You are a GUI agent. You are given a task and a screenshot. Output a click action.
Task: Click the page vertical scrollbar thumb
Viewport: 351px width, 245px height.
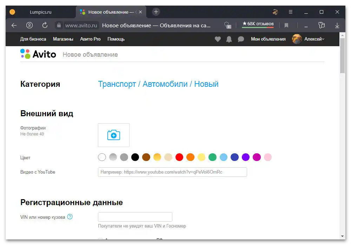point(342,56)
